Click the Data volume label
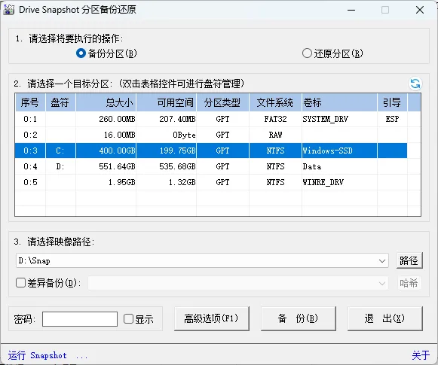The image size is (438, 365). click(x=312, y=166)
